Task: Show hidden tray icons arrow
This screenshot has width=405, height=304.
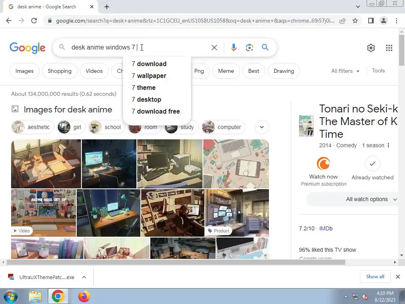Action: tap(346, 297)
